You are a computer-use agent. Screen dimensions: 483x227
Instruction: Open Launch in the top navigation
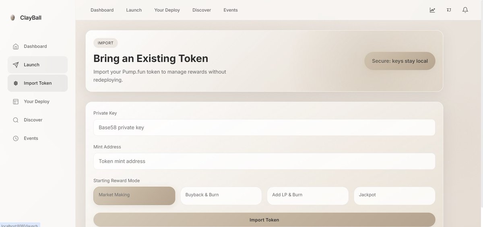coord(134,10)
